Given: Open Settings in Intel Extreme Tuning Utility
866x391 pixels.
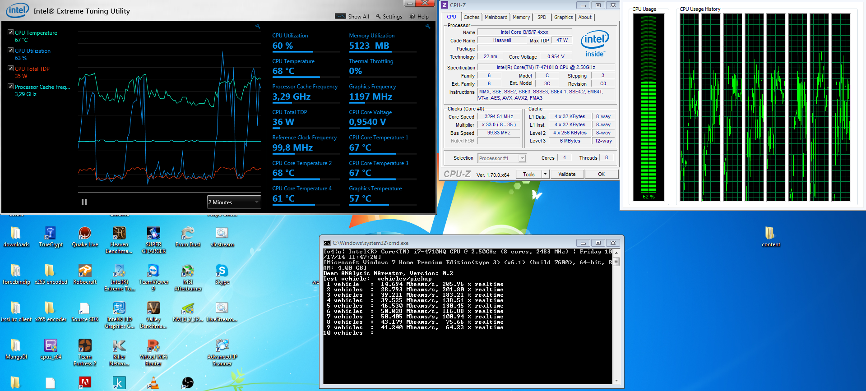Looking at the screenshot, I should 389,16.
